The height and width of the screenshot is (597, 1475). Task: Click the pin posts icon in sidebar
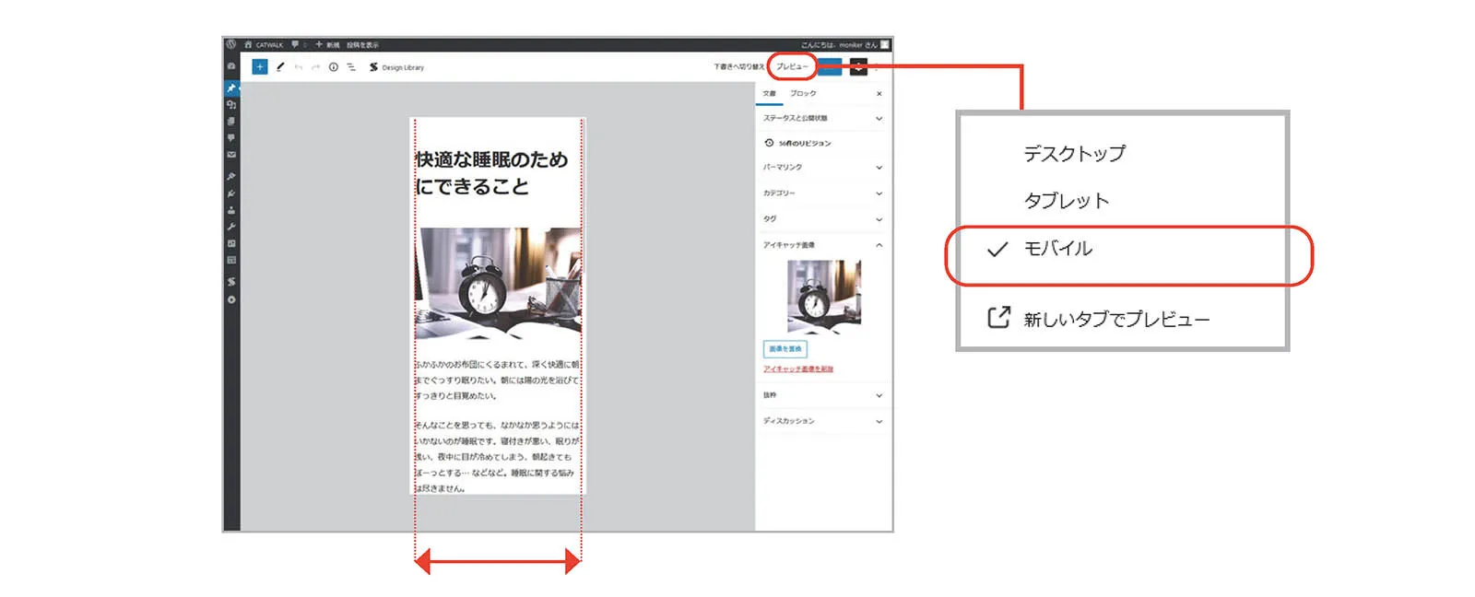[x=231, y=88]
